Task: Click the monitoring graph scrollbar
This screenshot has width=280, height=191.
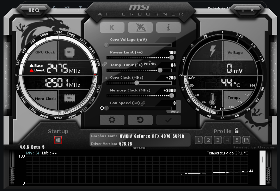Action: [262, 167]
